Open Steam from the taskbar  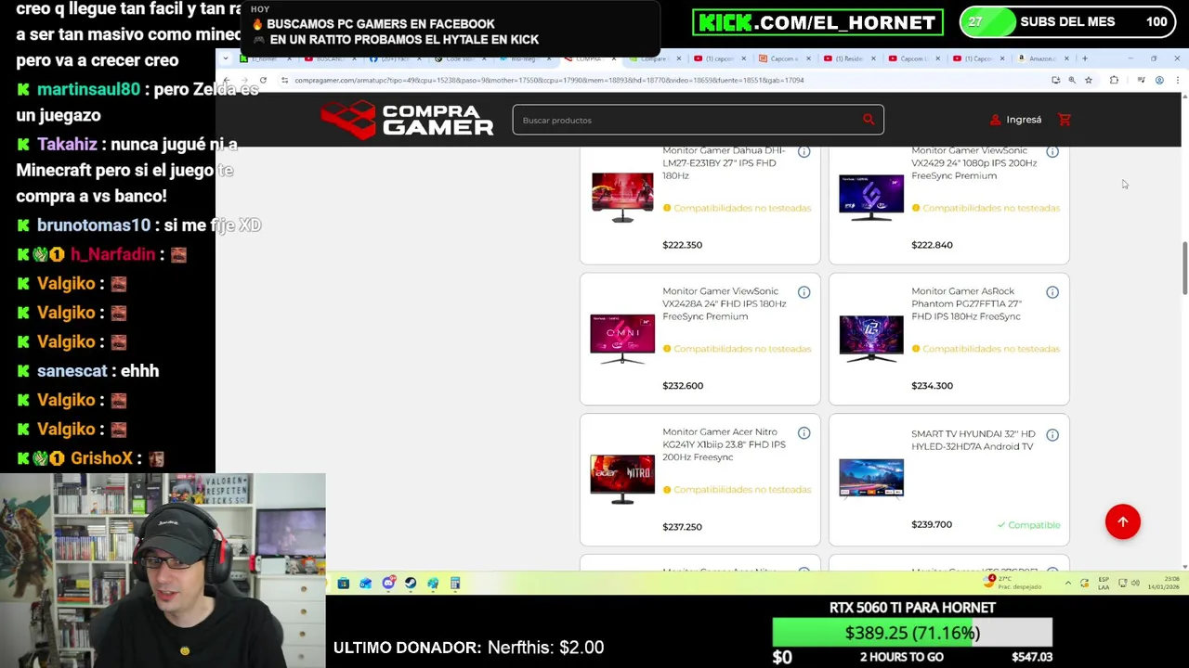point(411,583)
